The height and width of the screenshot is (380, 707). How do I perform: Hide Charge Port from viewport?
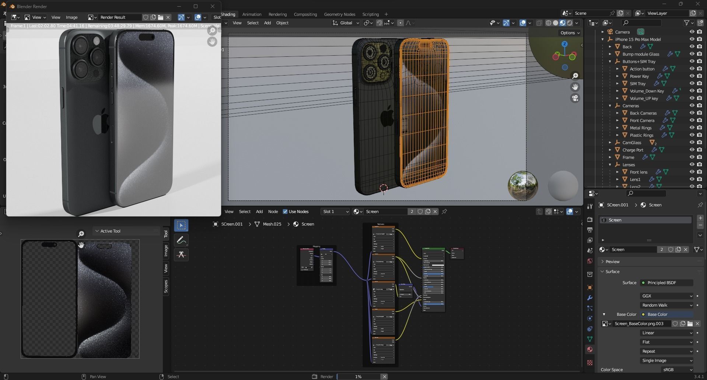coord(692,150)
